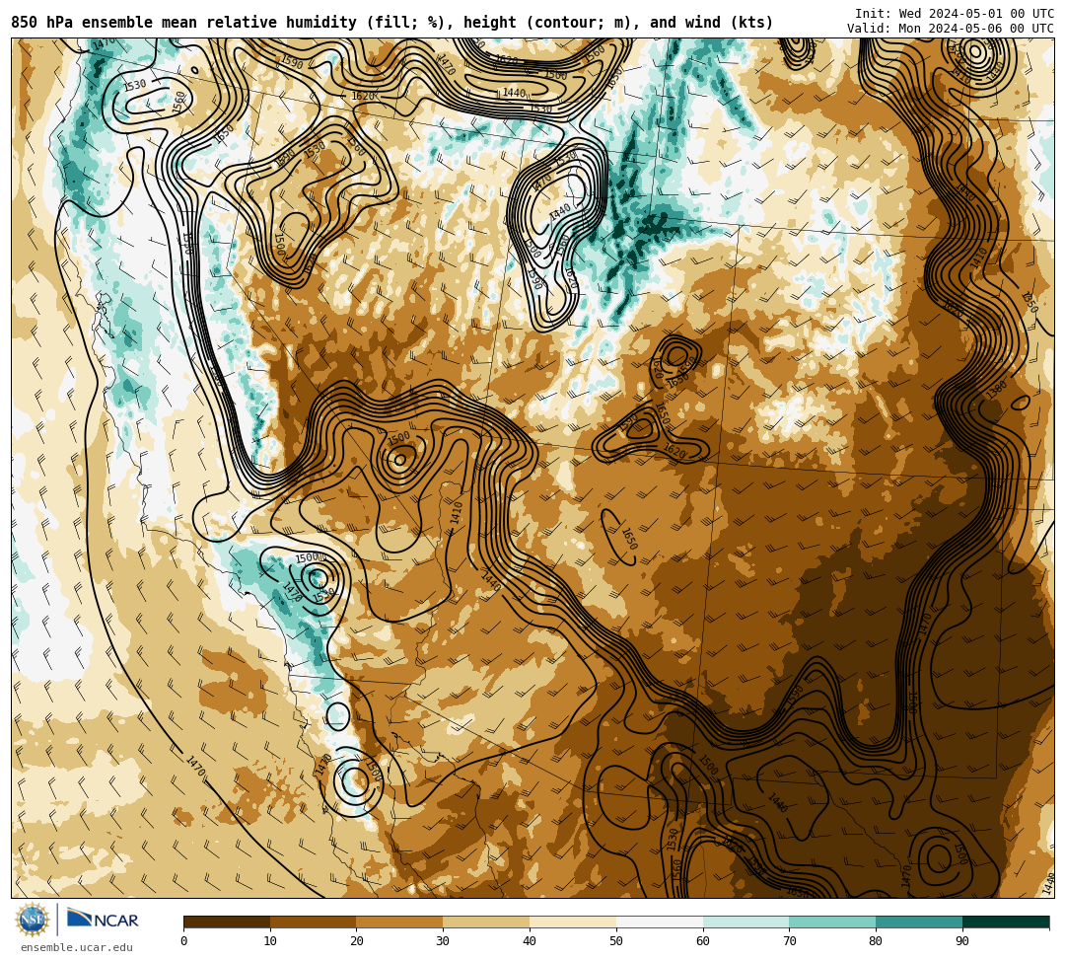Choose the 80–90% dark teal colorbar segment

click(919, 922)
